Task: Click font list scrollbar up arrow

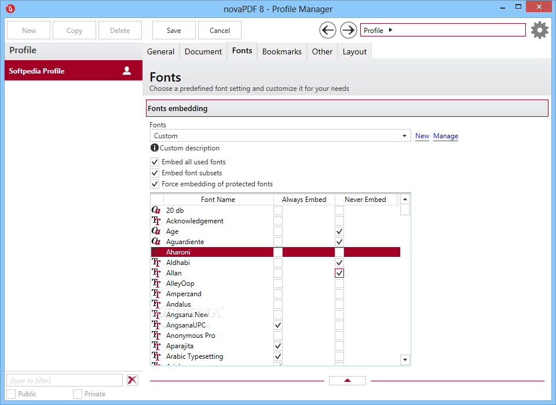Action: tap(405, 199)
